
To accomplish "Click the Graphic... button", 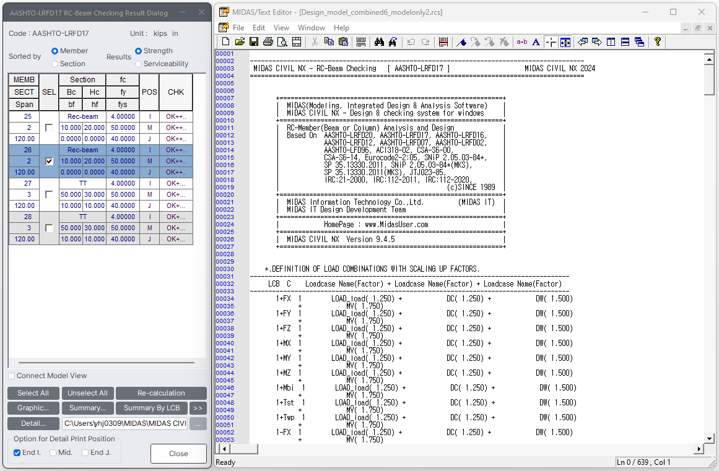I will point(33,408).
